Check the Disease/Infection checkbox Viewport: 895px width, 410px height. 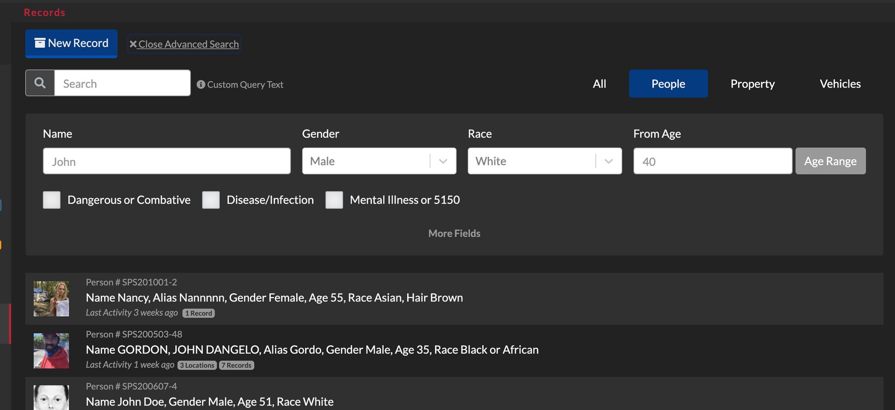(x=211, y=200)
